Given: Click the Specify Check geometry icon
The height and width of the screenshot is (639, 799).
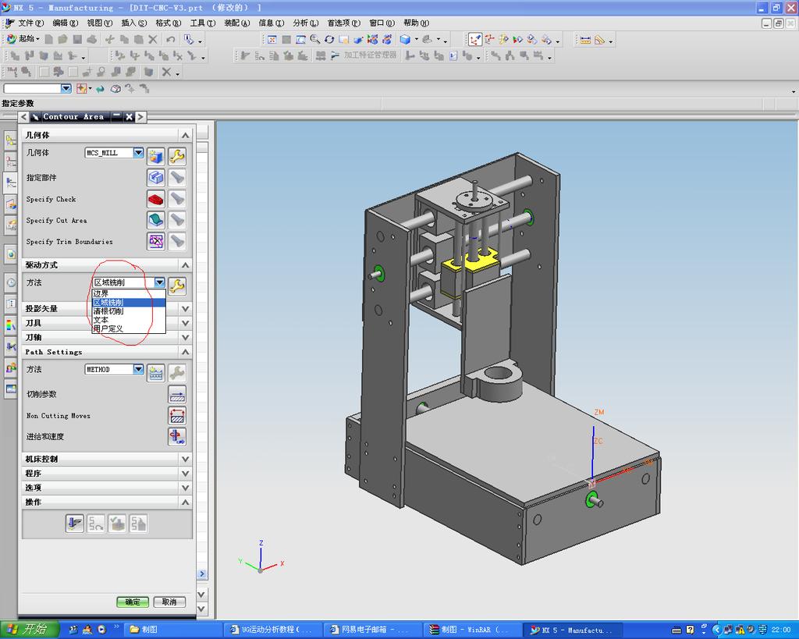Looking at the screenshot, I should click(156, 199).
